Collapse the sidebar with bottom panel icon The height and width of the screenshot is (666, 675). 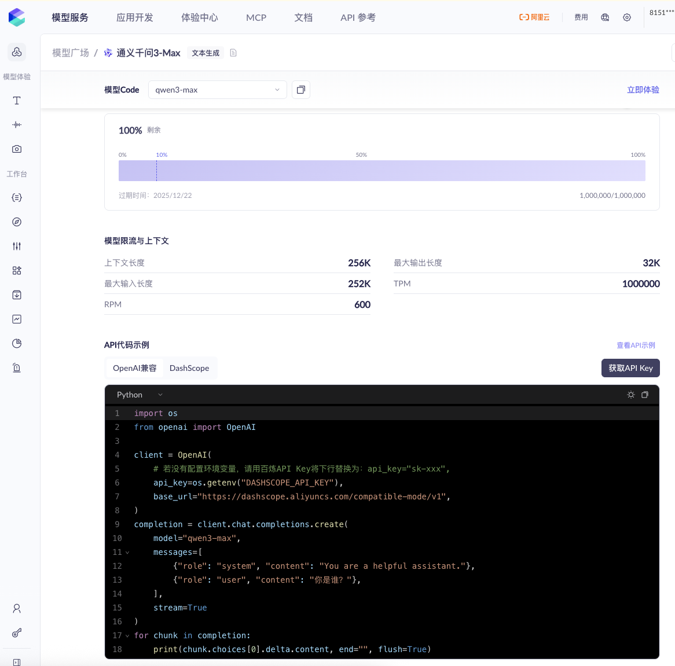(x=17, y=662)
